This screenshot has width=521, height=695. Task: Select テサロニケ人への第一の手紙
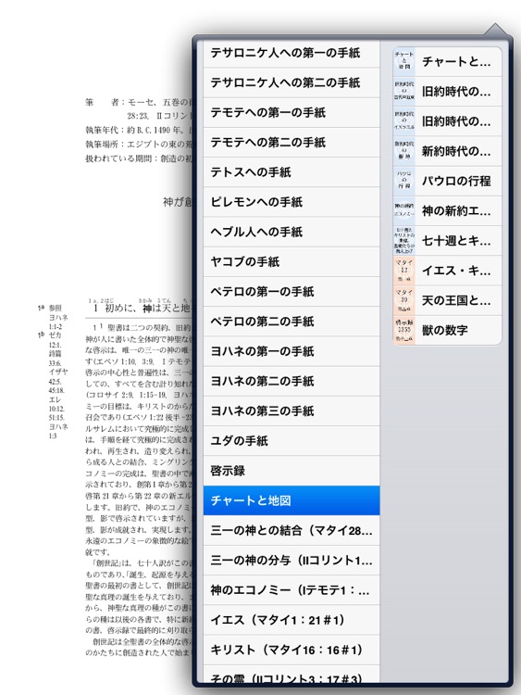292,53
